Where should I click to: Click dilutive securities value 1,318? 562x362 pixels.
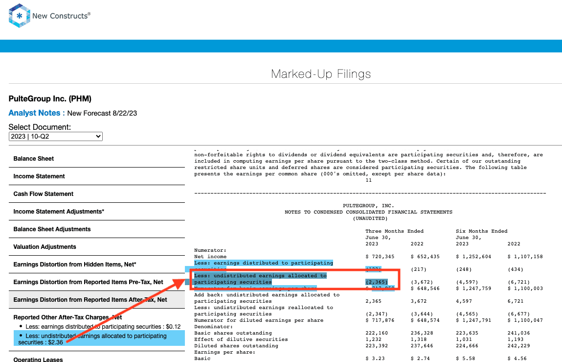click(419, 339)
